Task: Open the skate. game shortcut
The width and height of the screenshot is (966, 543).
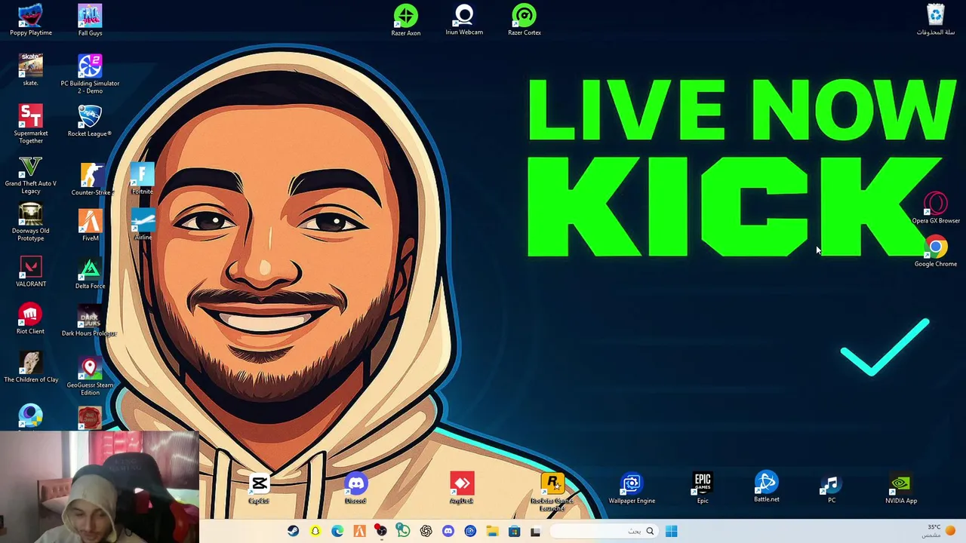Action: pyautogui.click(x=30, y=69)
